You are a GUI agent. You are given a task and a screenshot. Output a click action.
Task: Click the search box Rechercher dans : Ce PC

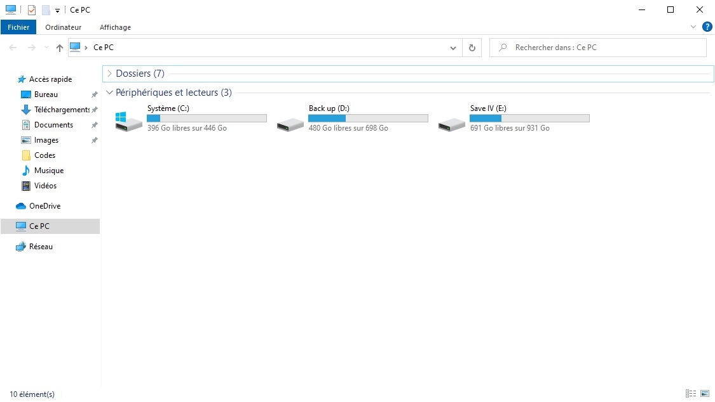coord(598,48)
